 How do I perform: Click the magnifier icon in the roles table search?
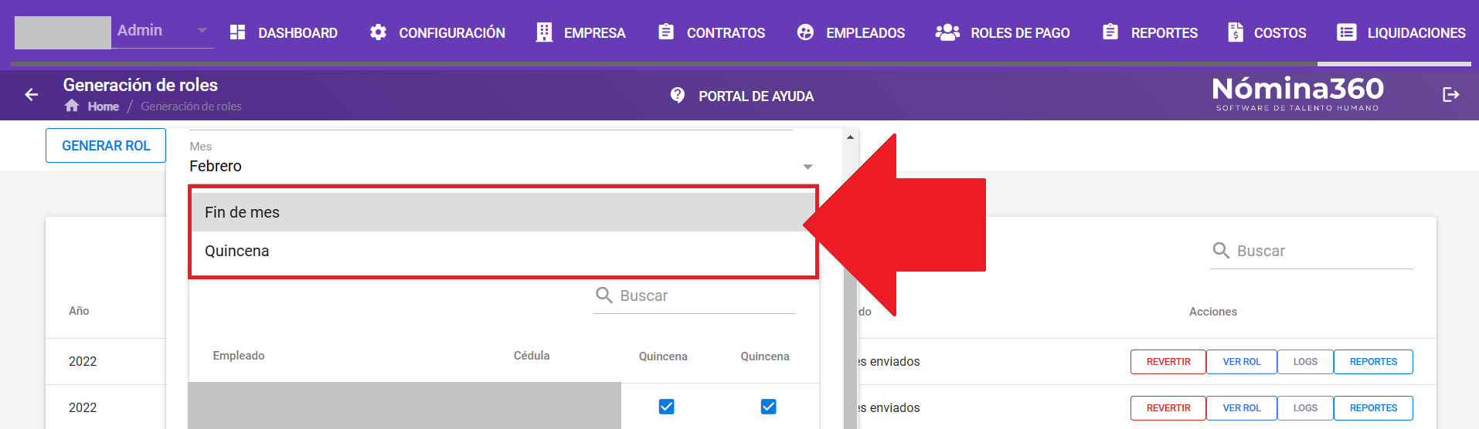(1221, 251)
